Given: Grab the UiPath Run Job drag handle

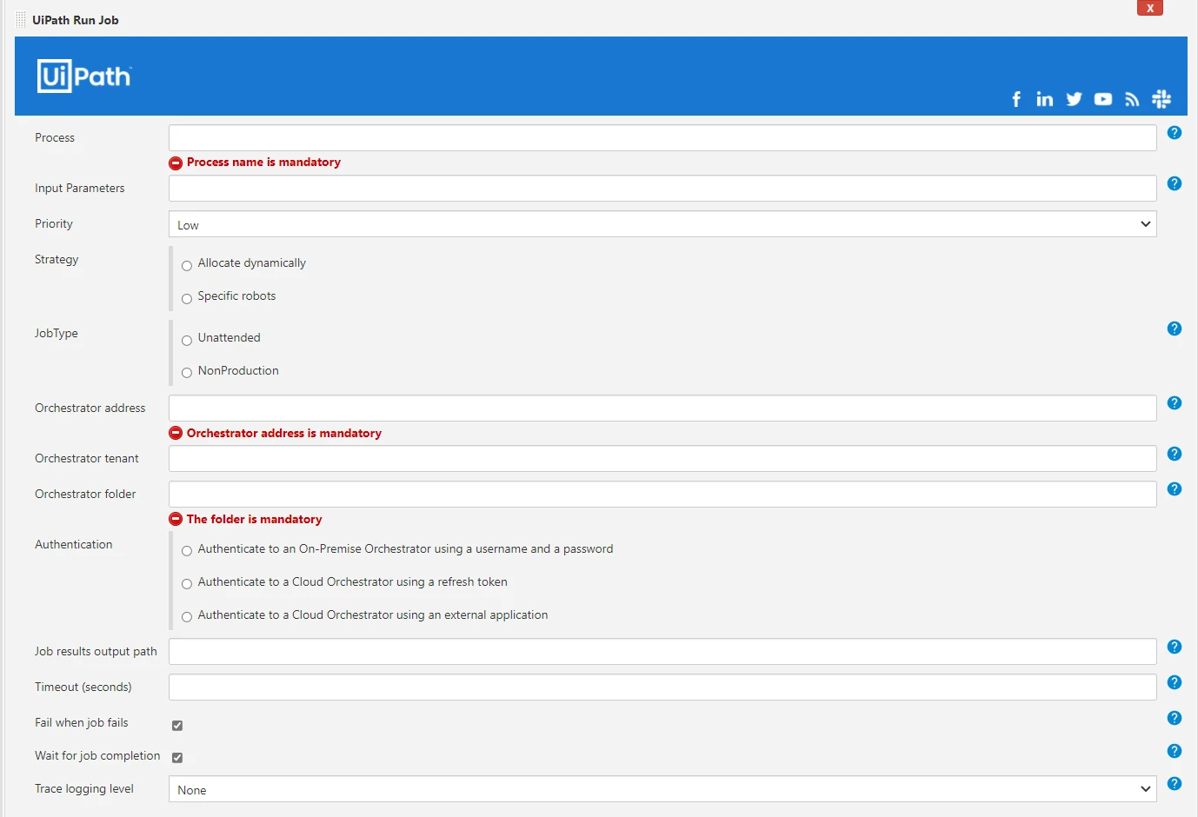Looking at the screenshot, I should [x=21, y=20].
